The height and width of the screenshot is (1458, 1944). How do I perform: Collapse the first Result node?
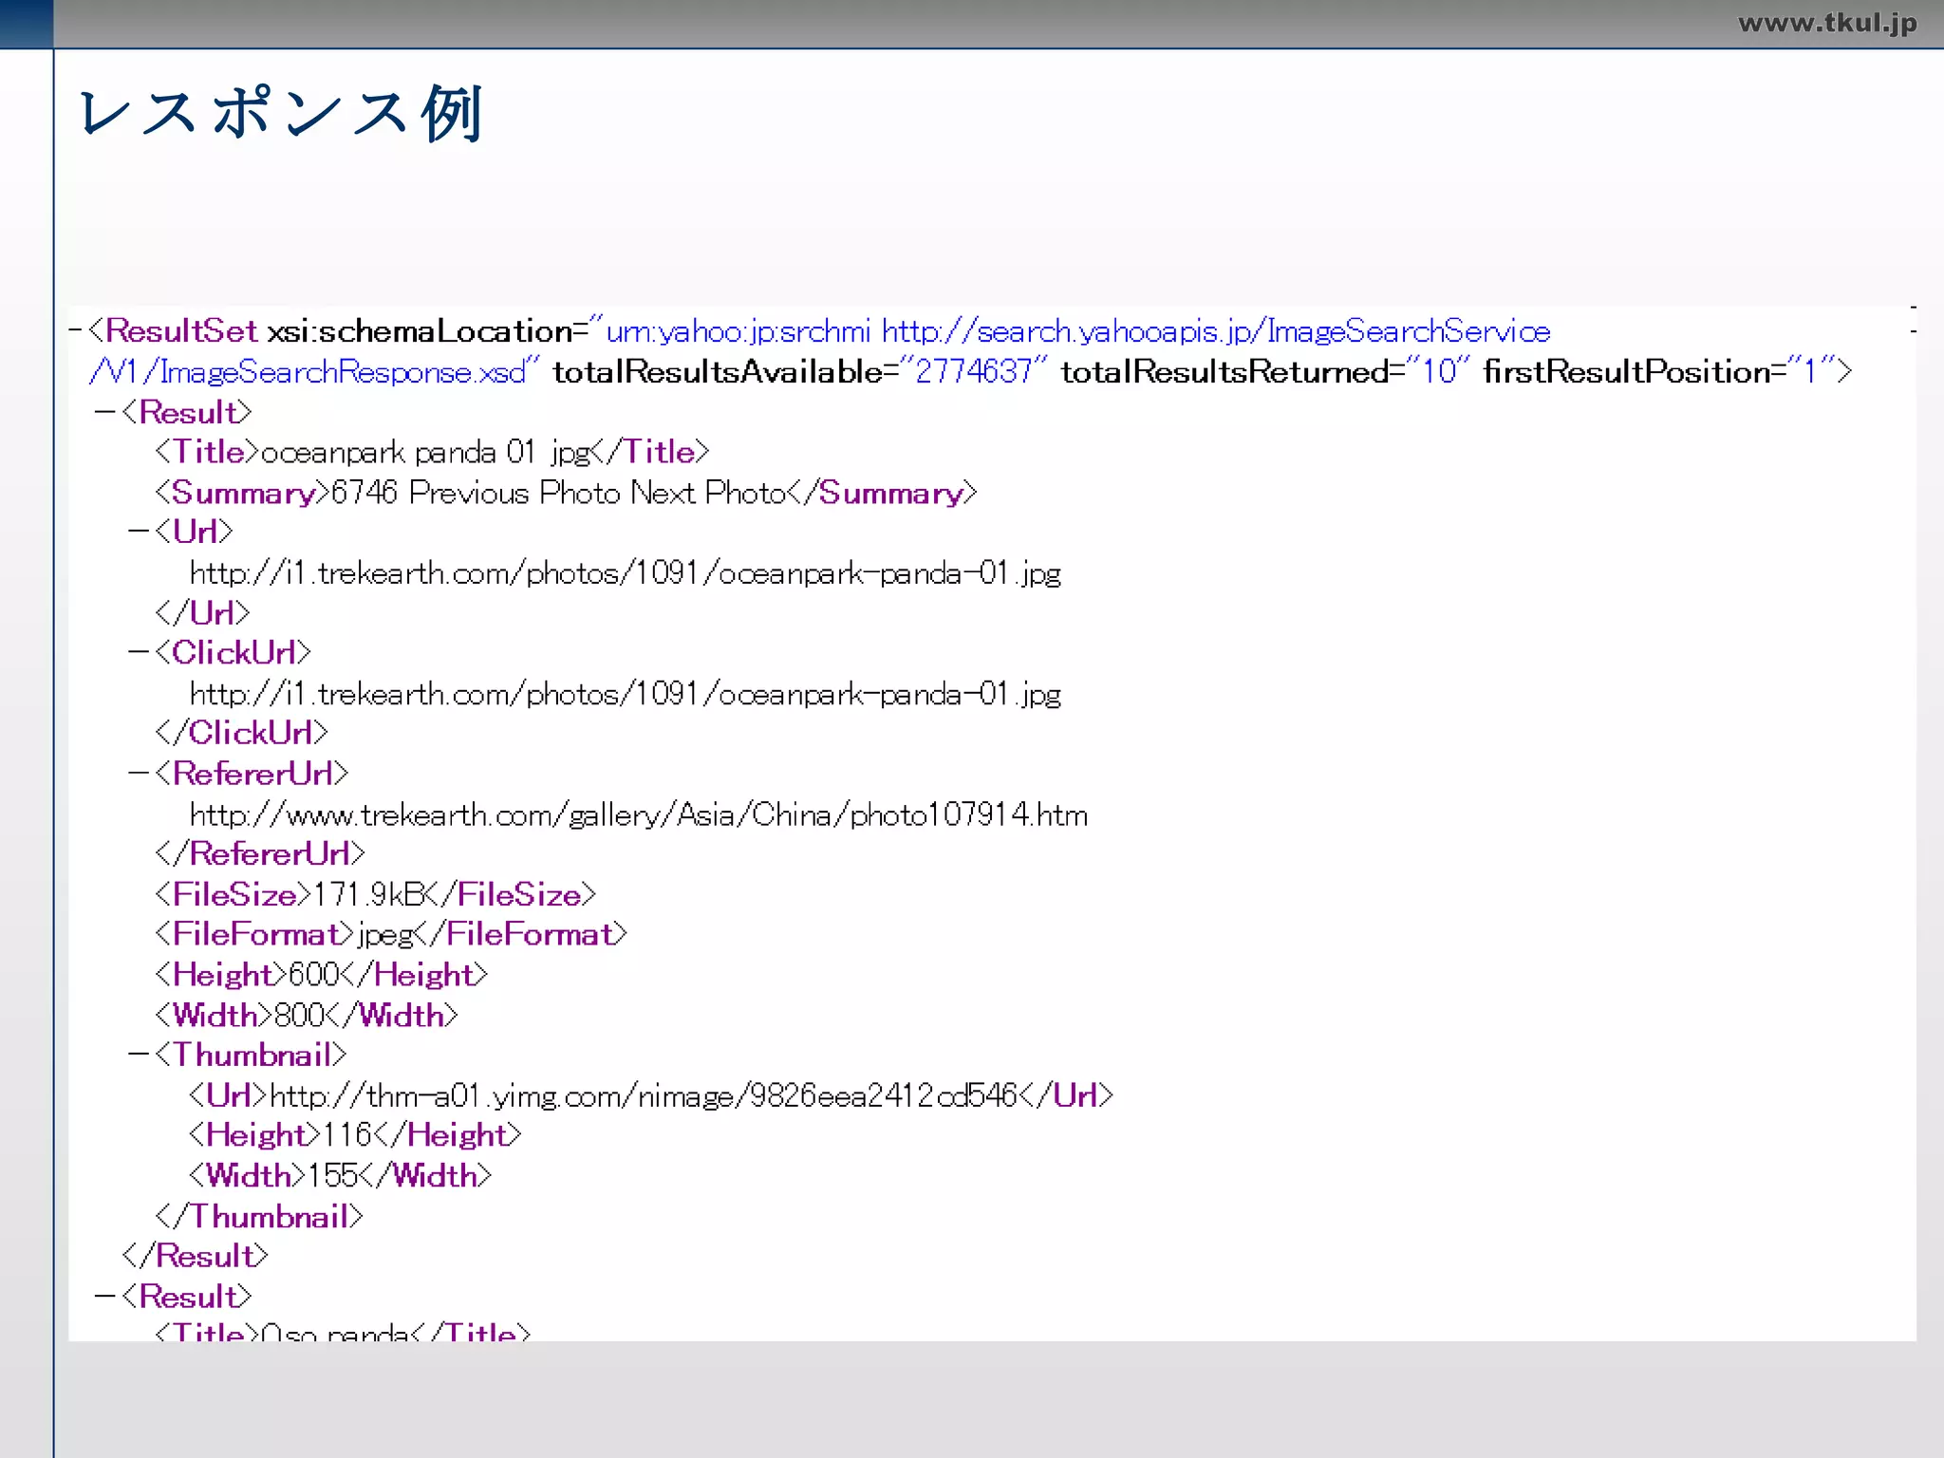click(x=105, y=413)
